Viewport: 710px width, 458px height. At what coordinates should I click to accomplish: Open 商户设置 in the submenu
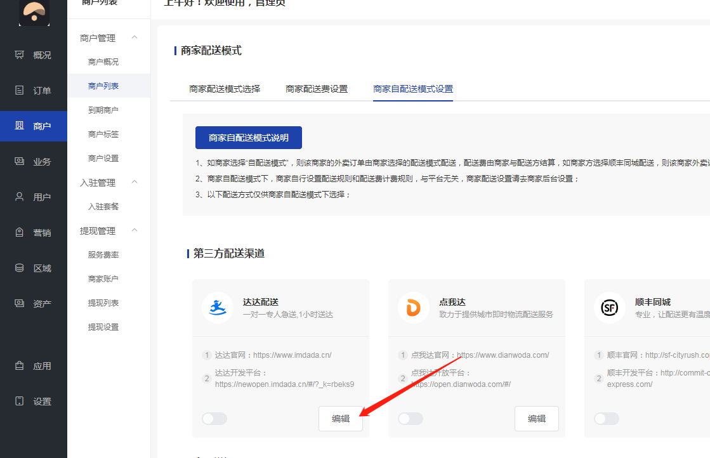[x=103, y=159]
